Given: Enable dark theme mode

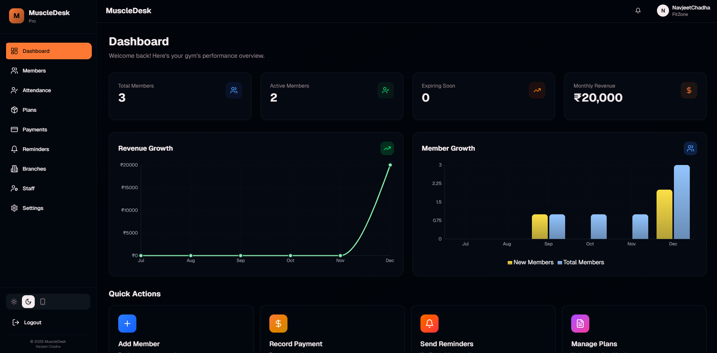Looking at the screenshot, I should click(28, 301).
